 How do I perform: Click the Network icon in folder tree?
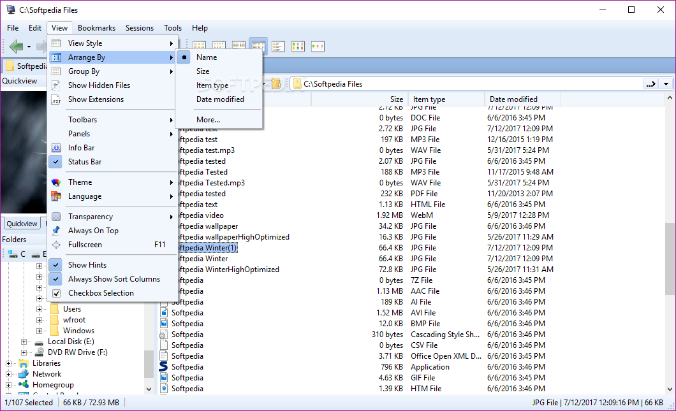[24, 374]
